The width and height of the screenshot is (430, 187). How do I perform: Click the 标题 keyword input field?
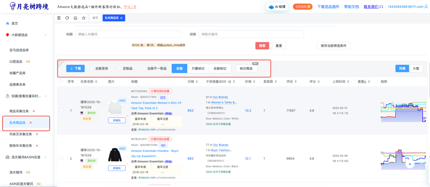pyautogui.click(x=128, y=34)
